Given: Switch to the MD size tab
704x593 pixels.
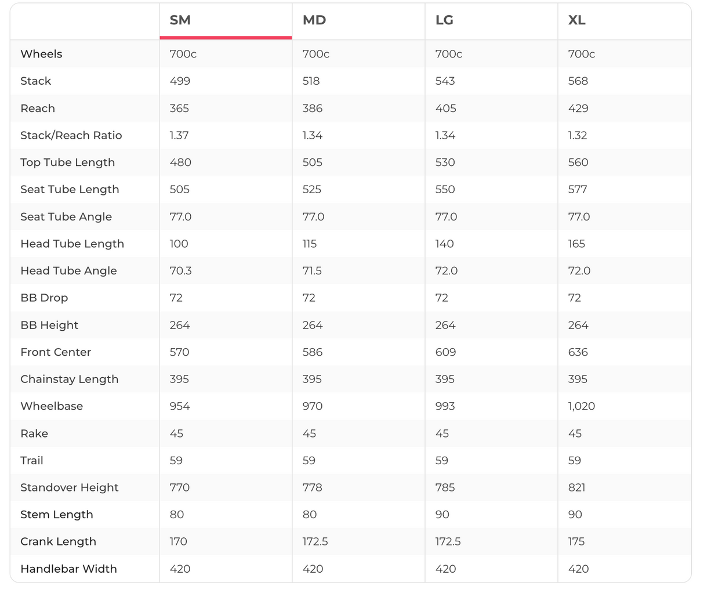Looking at the screenshot, I should point(314,20).
